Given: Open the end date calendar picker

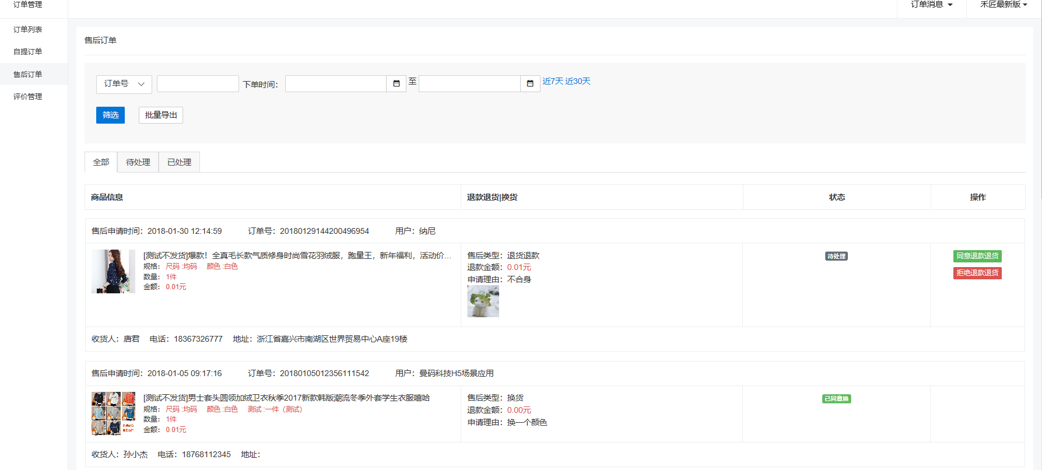Looking at the screenshot, I should pyautogui.click(x=530, y=84).
